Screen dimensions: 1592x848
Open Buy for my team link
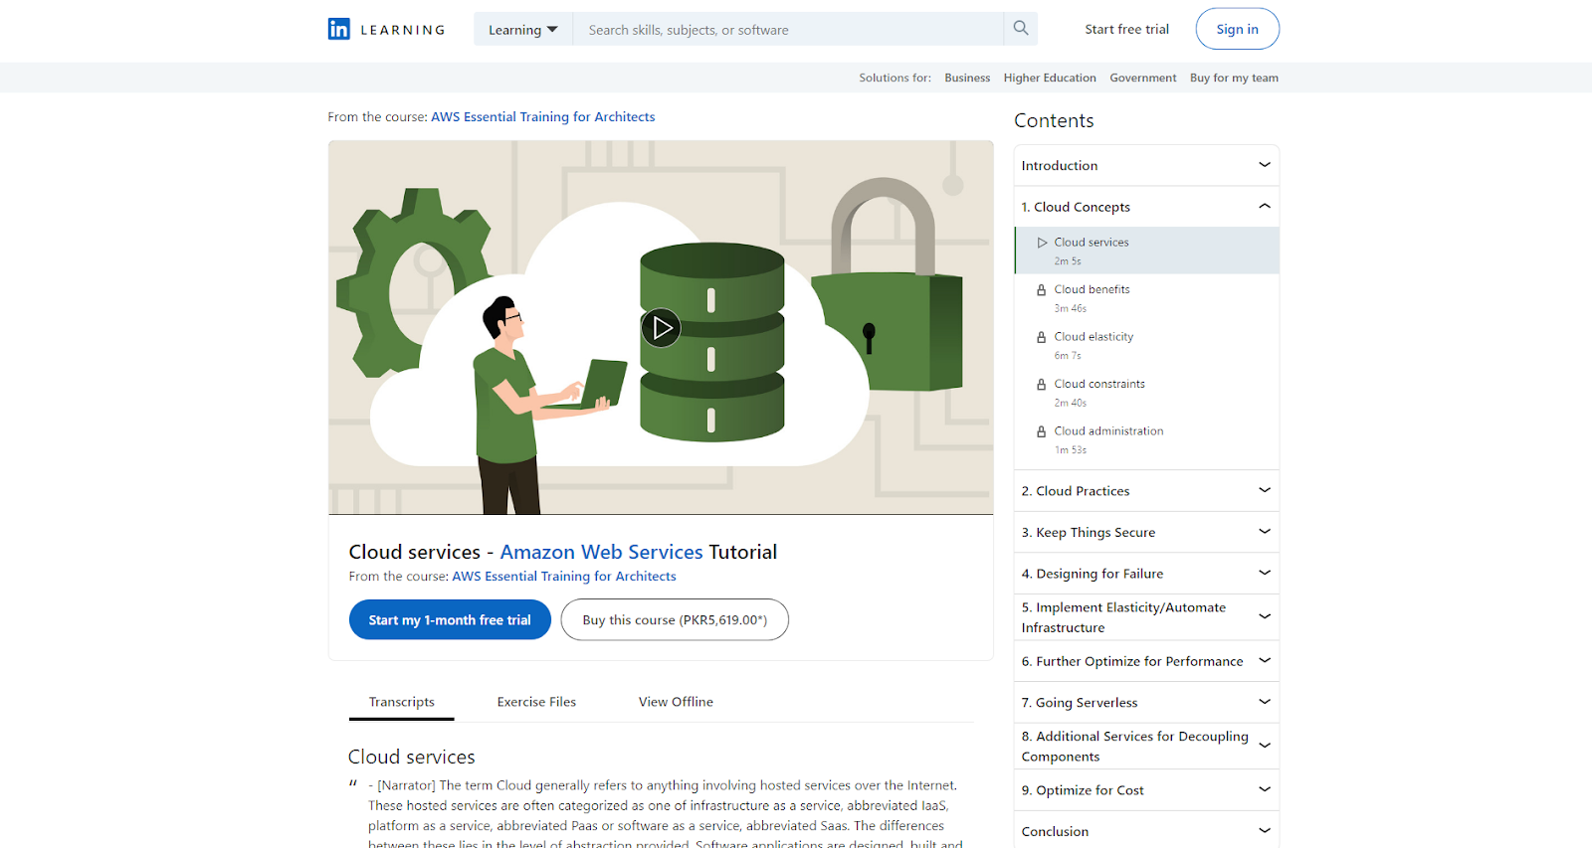click(x=1234, y=78)
